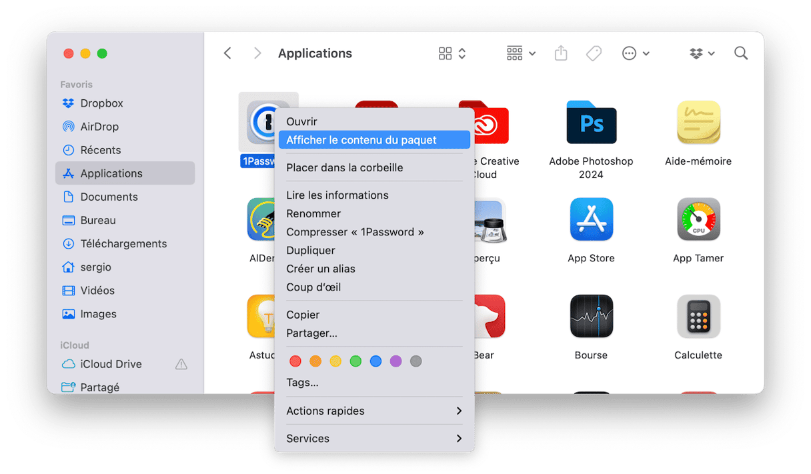Open the Adobe Photoshop 2024 app icon
811x474 pixels.
pos(591,123)
